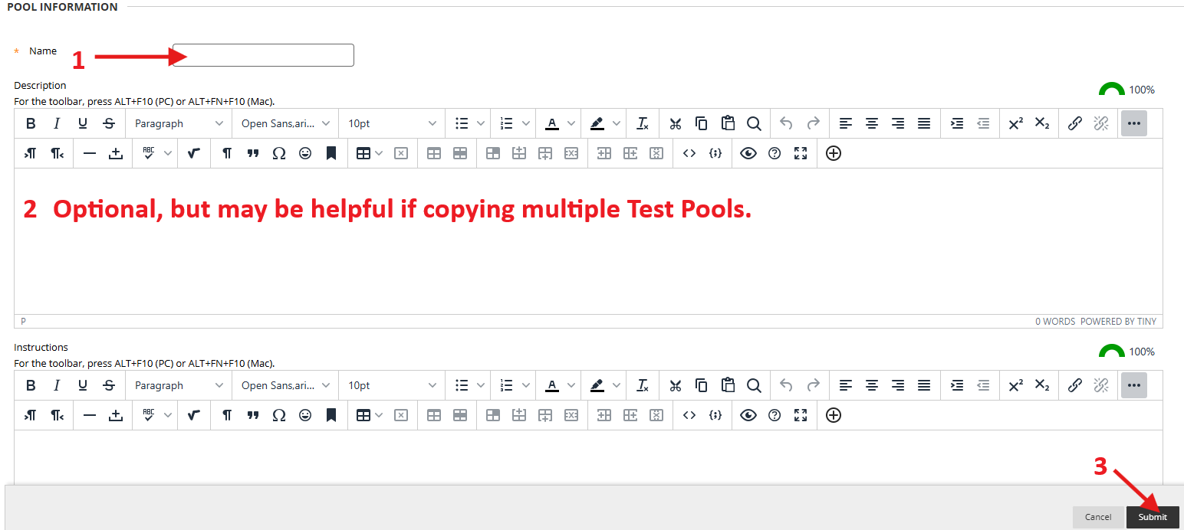1184x530 pixels.
Task: Toggle subscript in Description toolbar
Action: click(1041, 123)
